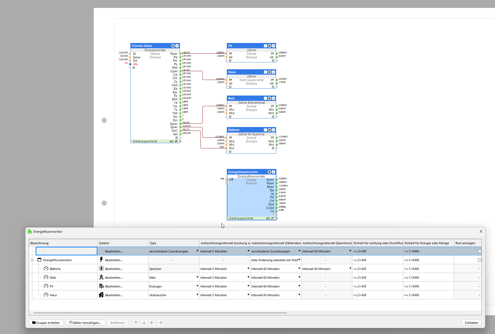This screenshot has width=495, height=334.
Task: Open settings gear on PV block
Action: click(x=270, y=46)
